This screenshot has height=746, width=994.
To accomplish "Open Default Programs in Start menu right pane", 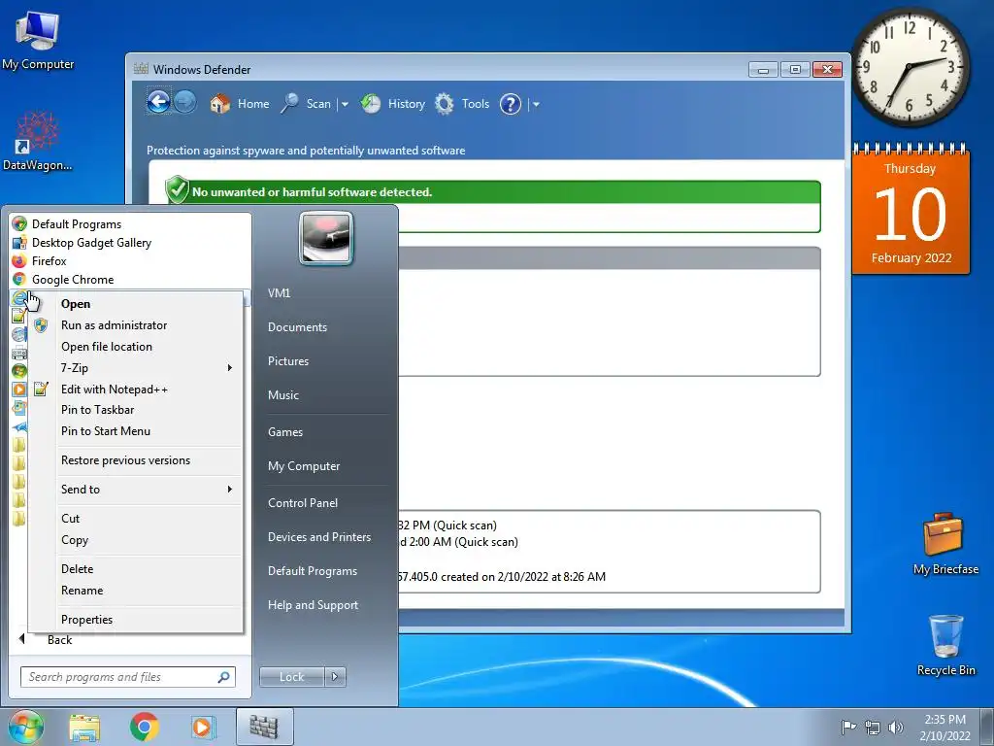I will [312, 571].
